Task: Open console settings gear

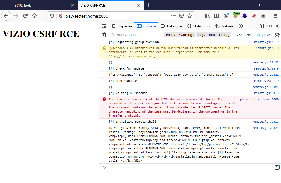Action: tap(277, 35)
